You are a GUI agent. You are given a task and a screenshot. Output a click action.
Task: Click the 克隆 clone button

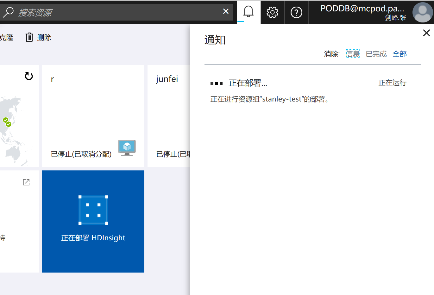tap(6, 38)
